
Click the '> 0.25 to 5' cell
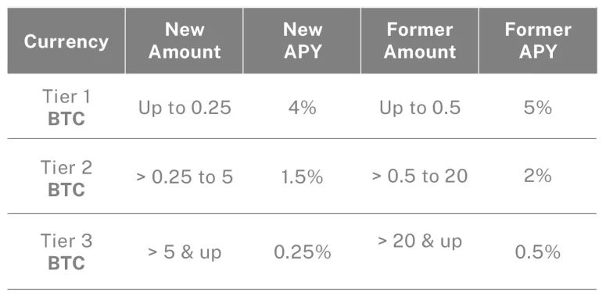click(185, 177)
